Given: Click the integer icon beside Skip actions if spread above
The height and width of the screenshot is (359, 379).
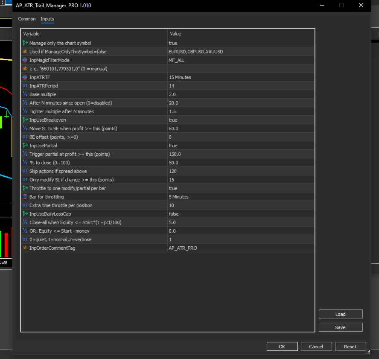Looking at the screenshot, I should tap(25, 171).
